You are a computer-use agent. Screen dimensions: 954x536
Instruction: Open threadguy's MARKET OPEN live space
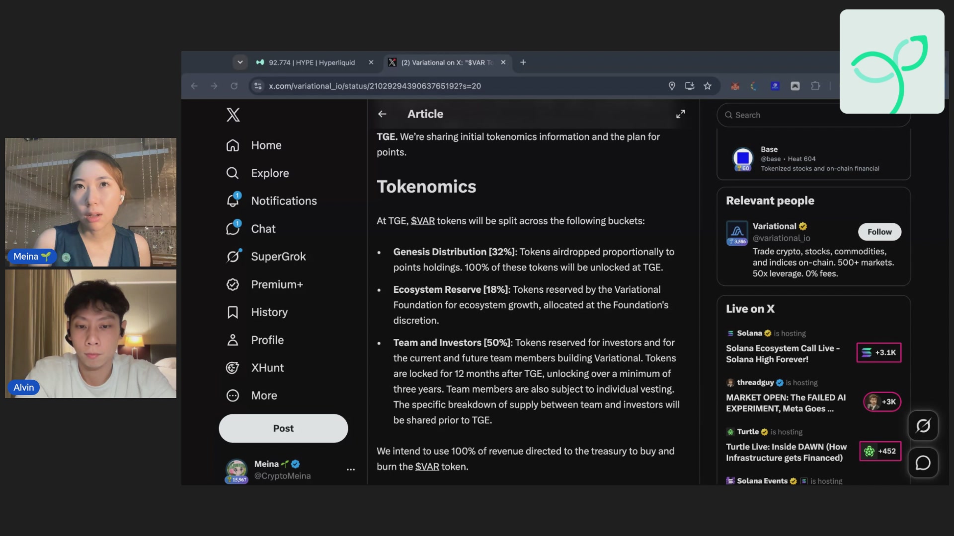pos(786,403)
